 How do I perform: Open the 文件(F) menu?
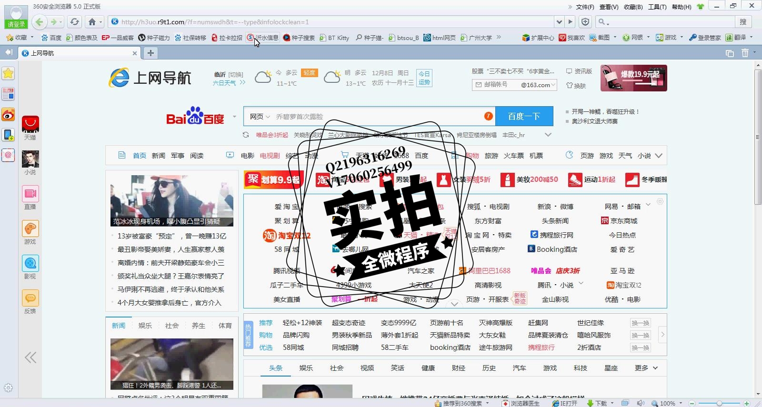click(x=585, y=7)
